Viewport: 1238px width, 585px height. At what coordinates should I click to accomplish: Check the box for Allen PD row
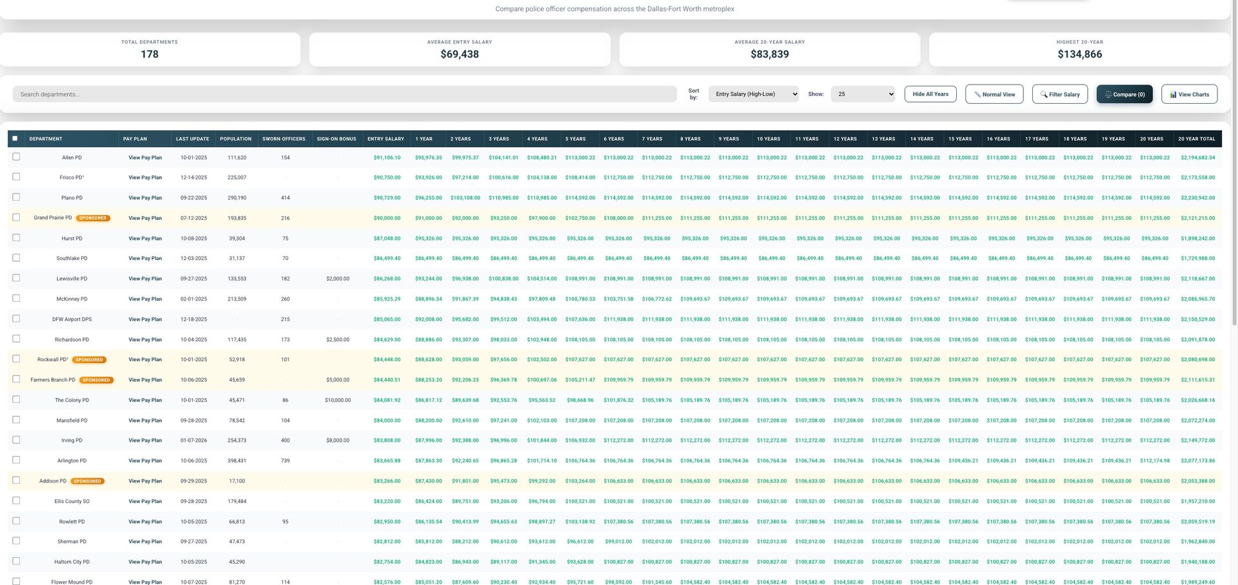16,157
